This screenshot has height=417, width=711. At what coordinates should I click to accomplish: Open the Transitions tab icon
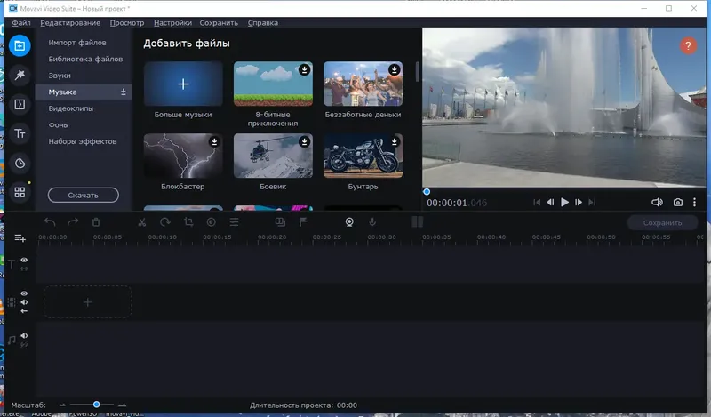tap(20, 104)
